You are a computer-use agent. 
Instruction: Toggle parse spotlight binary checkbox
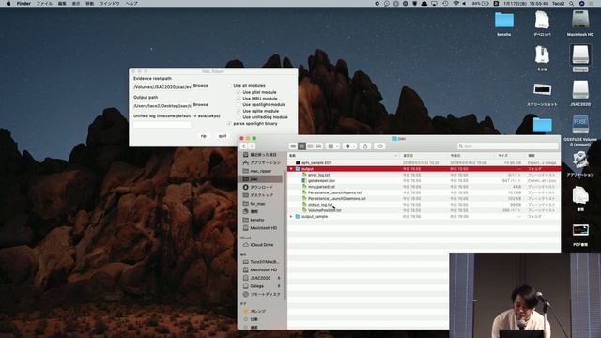tap(229, 124)
